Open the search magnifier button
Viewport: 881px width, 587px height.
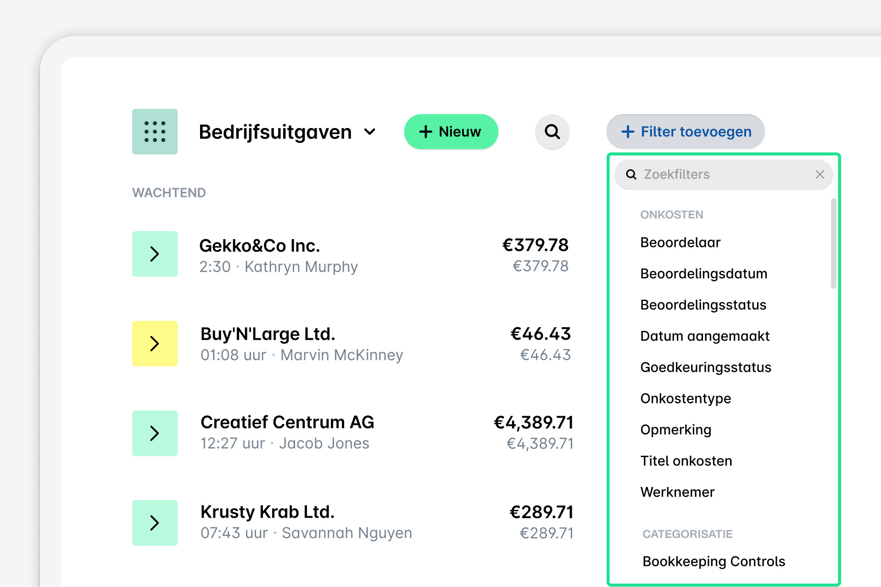click(x=552, y=132)
